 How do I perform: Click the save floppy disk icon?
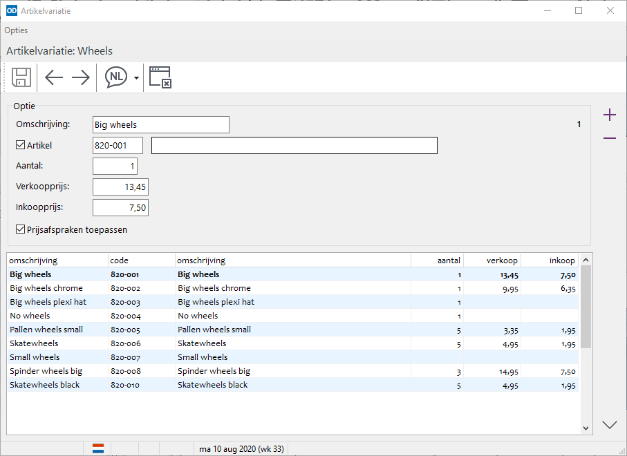point(21,77)
